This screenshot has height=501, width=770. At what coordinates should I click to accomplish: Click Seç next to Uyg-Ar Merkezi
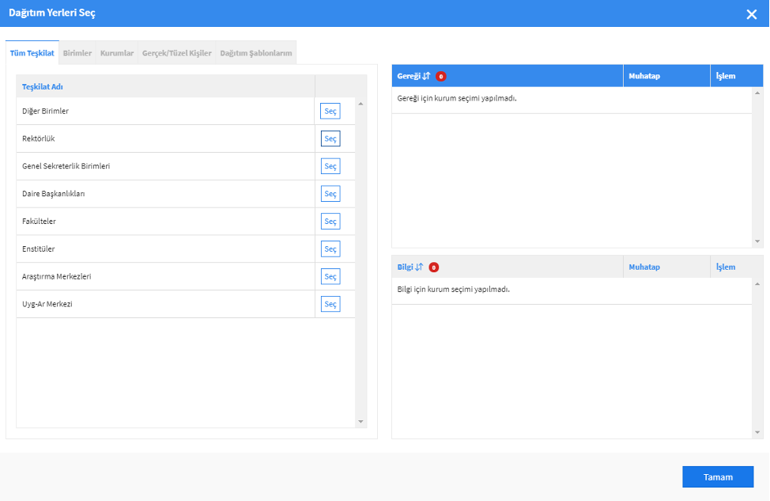pos(330,304)
